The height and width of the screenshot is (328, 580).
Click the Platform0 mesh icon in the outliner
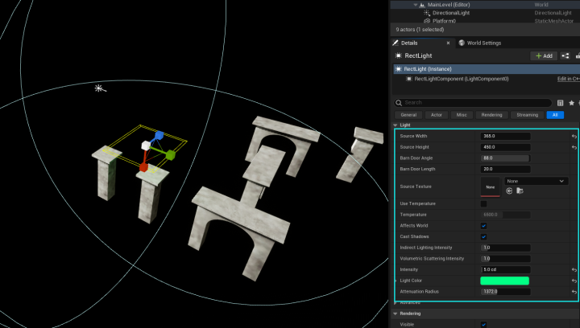427,21
